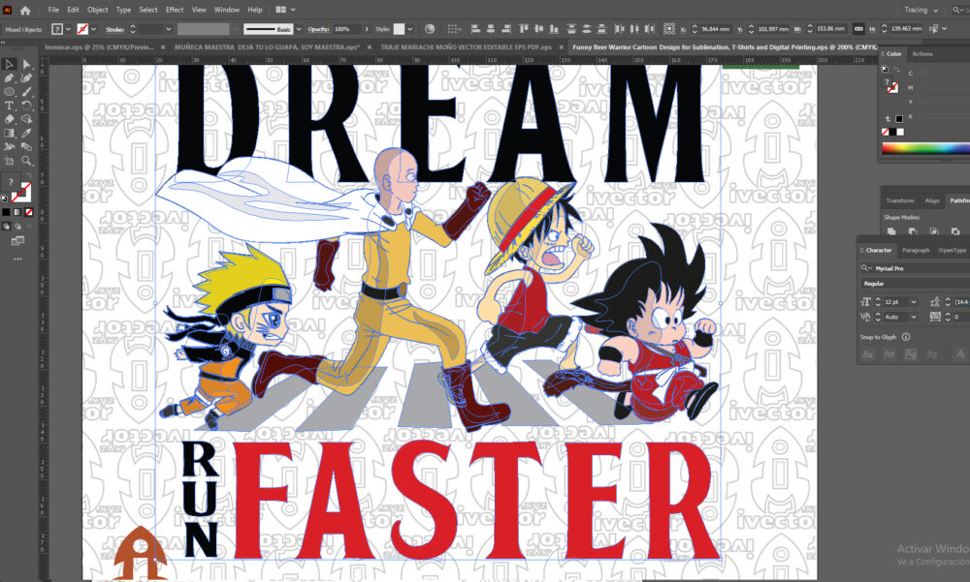Switch to MUÑECA MAESTRA document tab
970x582 pixels.
point(267,46)
